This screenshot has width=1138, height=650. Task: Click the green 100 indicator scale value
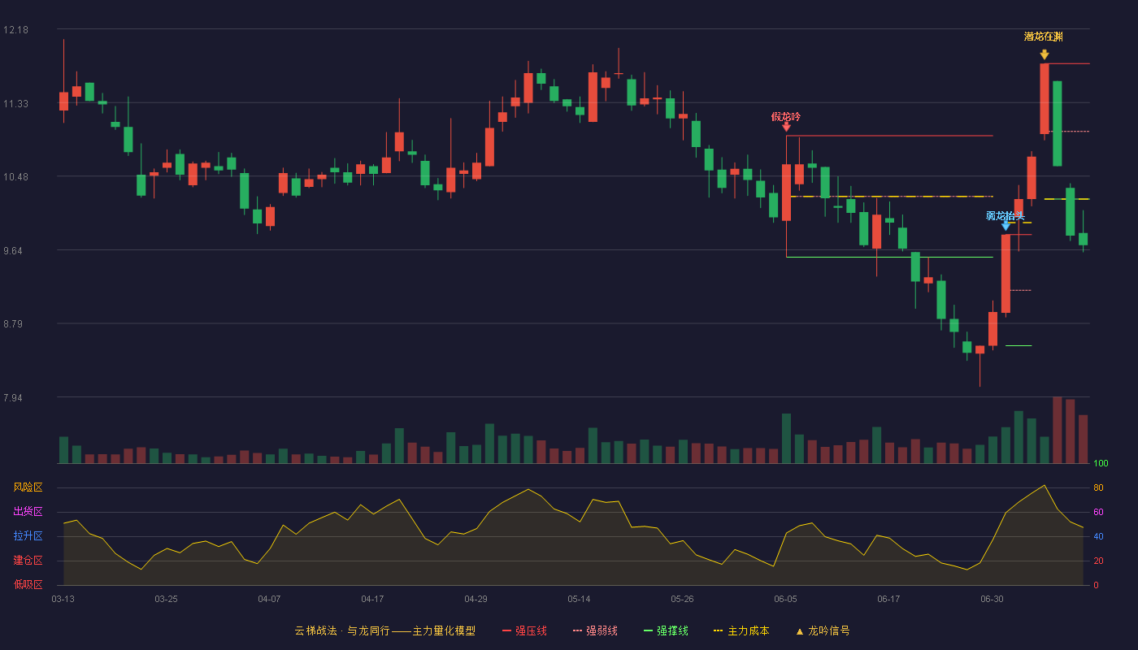(1101, 464)
